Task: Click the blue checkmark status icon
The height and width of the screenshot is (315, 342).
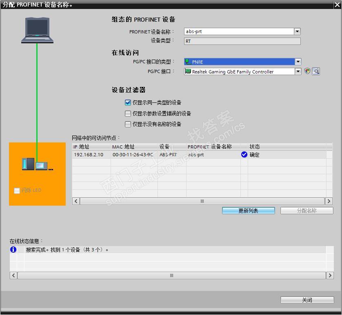Action: pyautogui.click(x=244, y=154)
